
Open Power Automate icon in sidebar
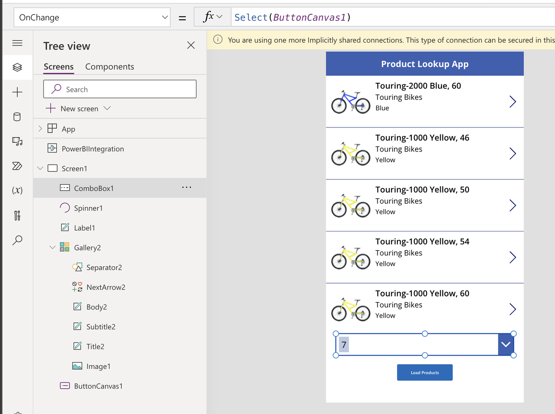(x=17, y=166)
